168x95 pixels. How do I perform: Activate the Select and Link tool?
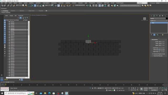click(8, 6)
